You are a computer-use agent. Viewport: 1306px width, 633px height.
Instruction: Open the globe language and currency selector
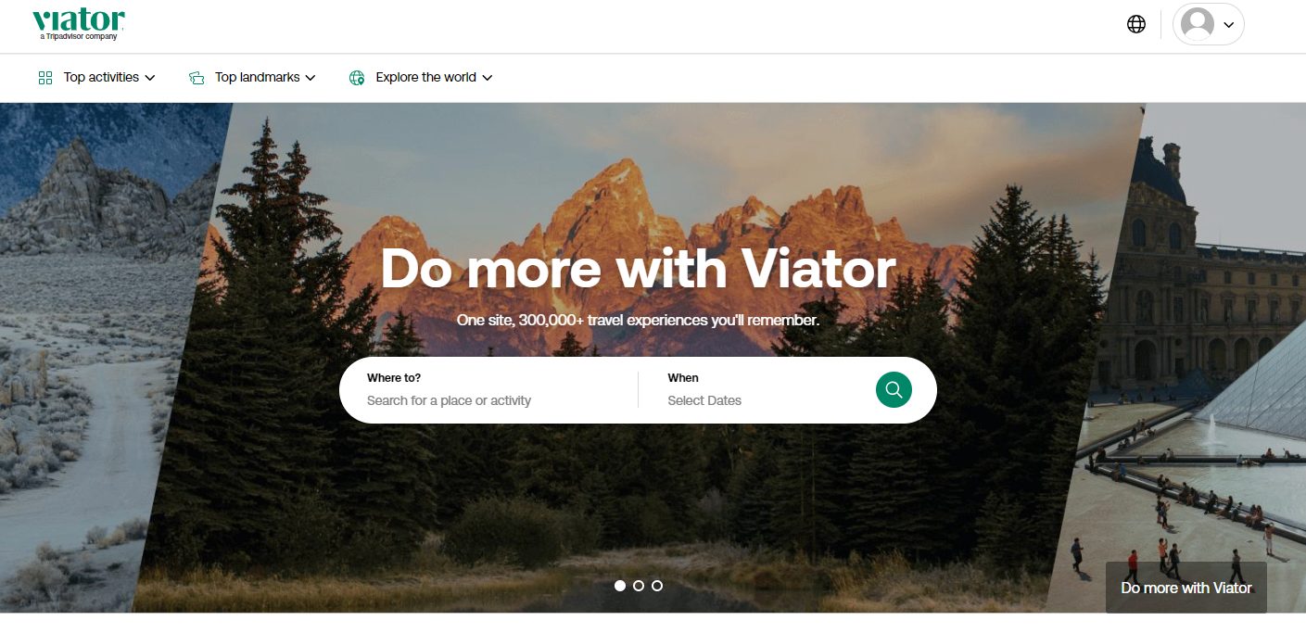point(1136,24)
